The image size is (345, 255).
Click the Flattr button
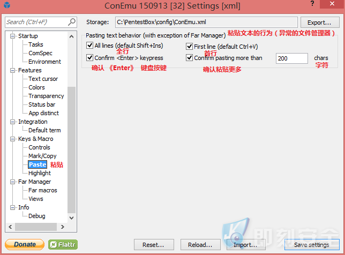(63, 244)
